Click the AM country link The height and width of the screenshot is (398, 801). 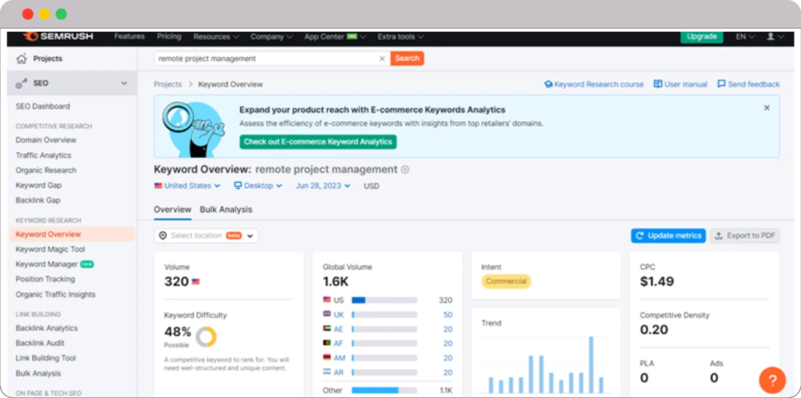pyautogui.click(x=339, y=358)
